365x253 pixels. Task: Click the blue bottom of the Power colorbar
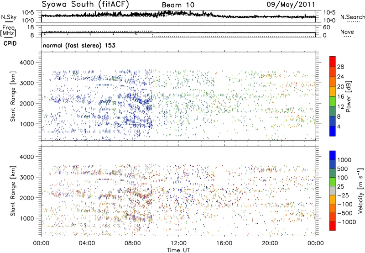pos(333,131)
